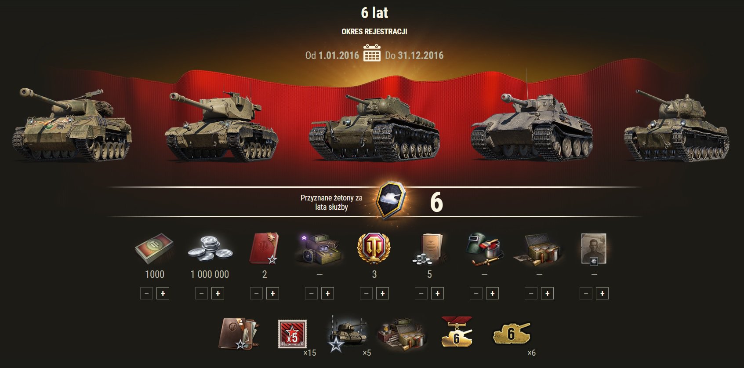
Task: Click the start date 1.01.2016
Action: pyautogui.click(x=339, y=55)
